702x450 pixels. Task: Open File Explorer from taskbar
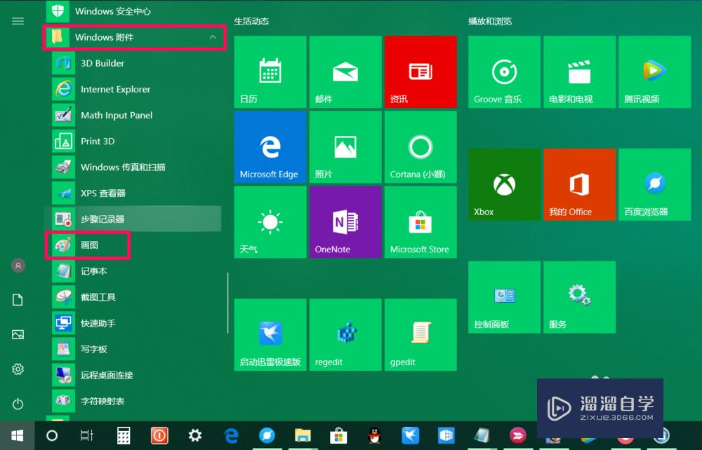click(x=303, y=435)
